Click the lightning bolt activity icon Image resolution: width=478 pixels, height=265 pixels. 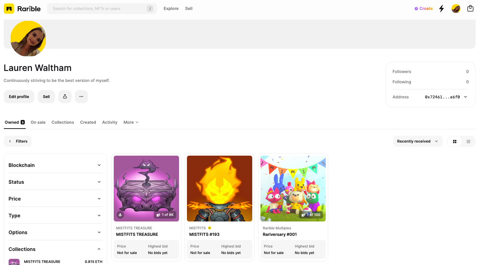tap(442, 9)
